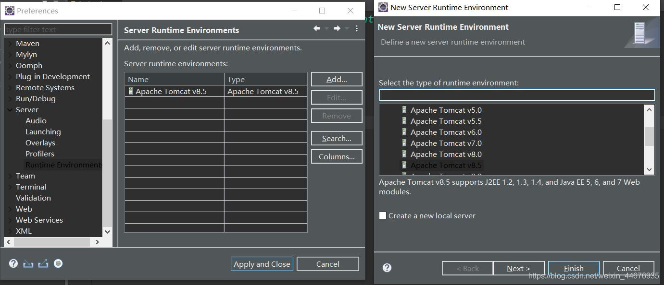Screen dimensions: 664x285
Task: Expand the XML tree node
Action: point(11,231)
